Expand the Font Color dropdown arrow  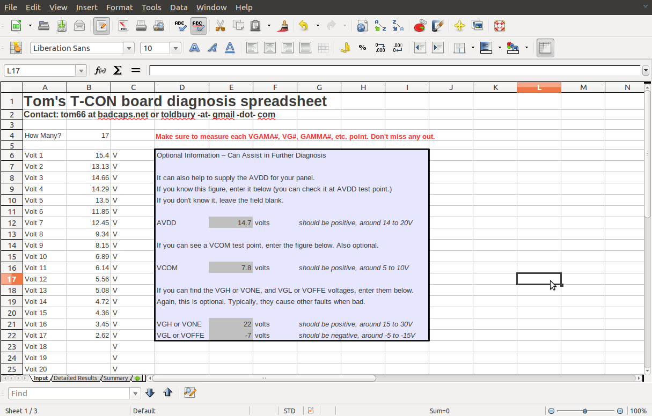click(x=526, y=48)
